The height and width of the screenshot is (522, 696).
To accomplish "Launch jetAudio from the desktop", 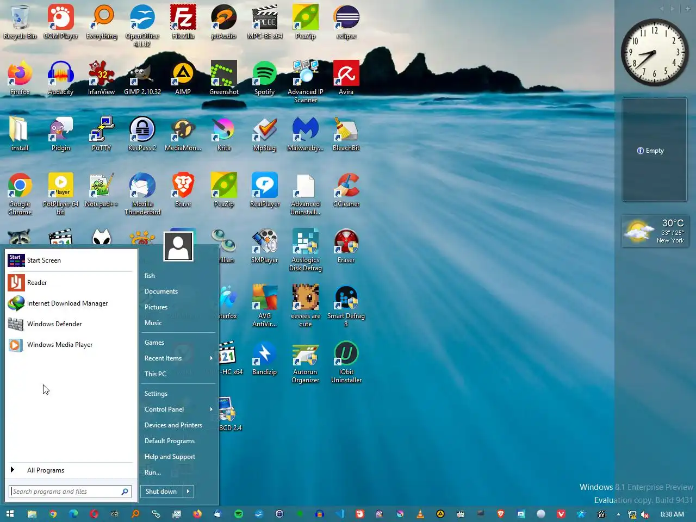I will (x=224, y=22).
